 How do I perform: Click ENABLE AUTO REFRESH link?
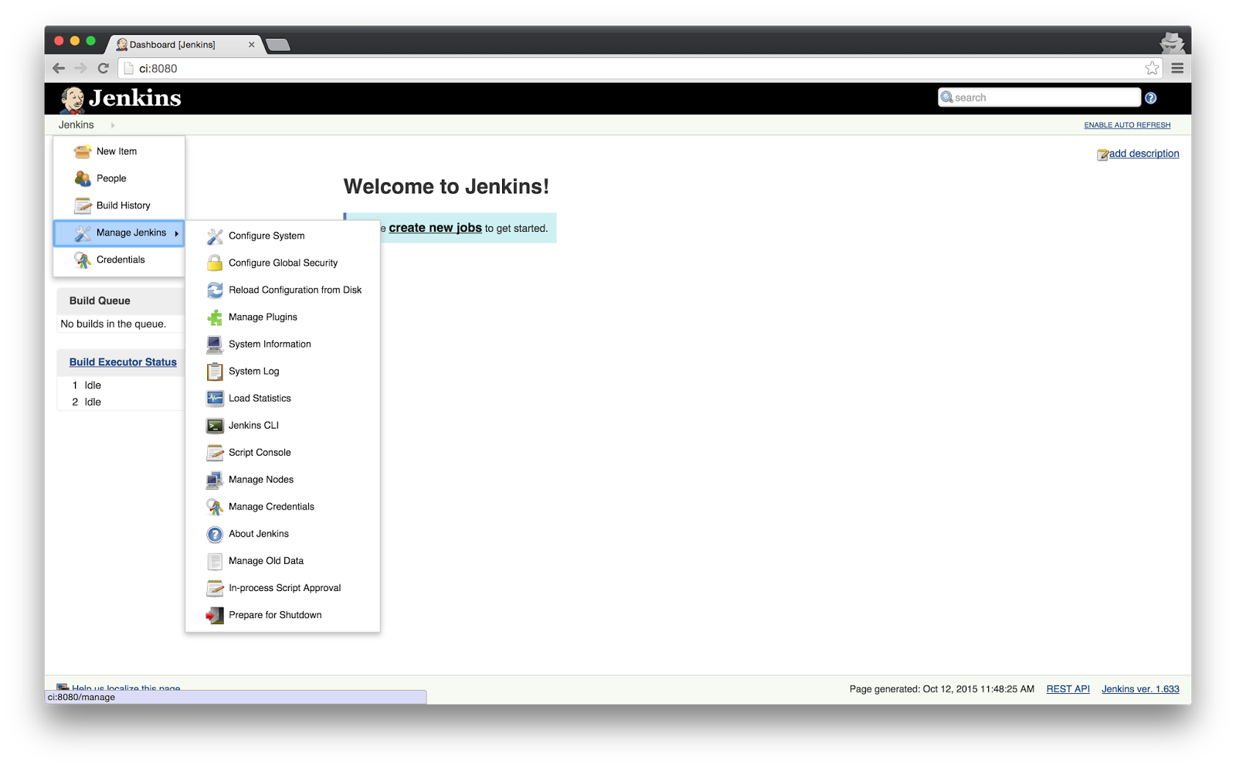1127,125
